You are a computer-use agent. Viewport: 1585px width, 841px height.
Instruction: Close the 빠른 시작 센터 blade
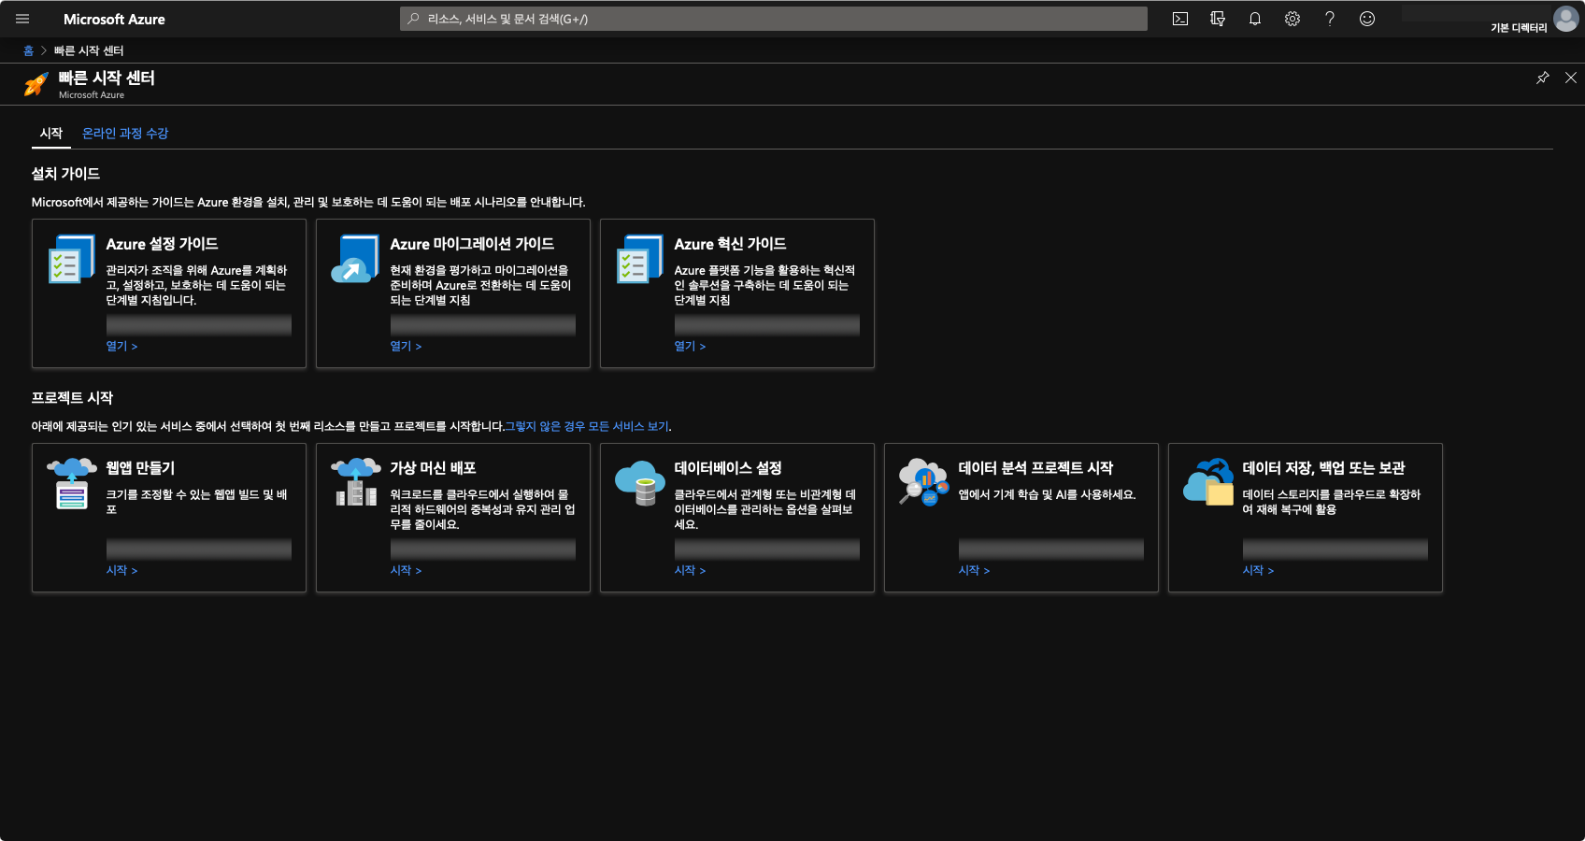pos(1571,78)
